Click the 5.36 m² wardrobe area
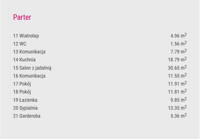The width and height of the screenshot is (200, 139). point(179,116)
